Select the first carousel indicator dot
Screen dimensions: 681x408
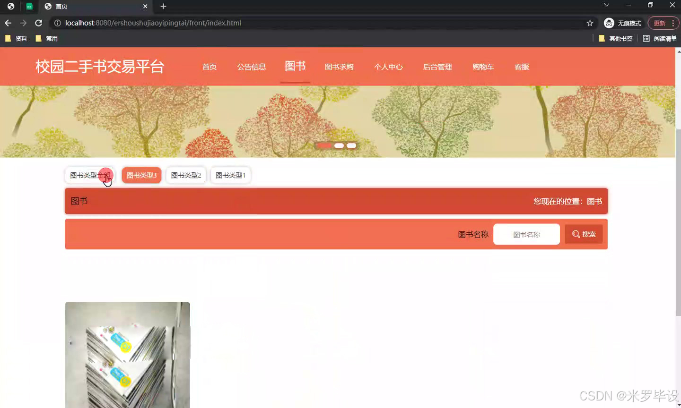[x=324, y=145]
